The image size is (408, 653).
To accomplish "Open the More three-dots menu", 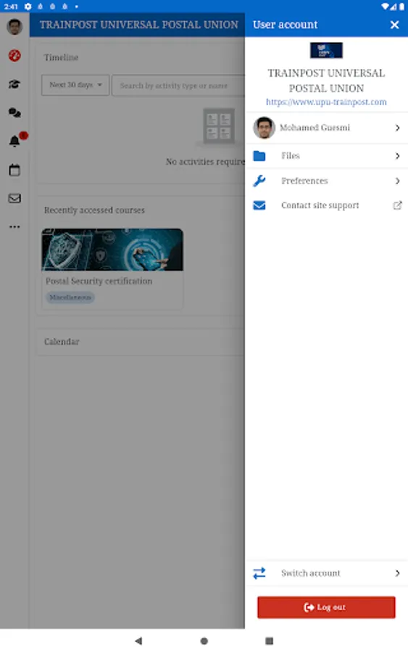I will point(14,227).
